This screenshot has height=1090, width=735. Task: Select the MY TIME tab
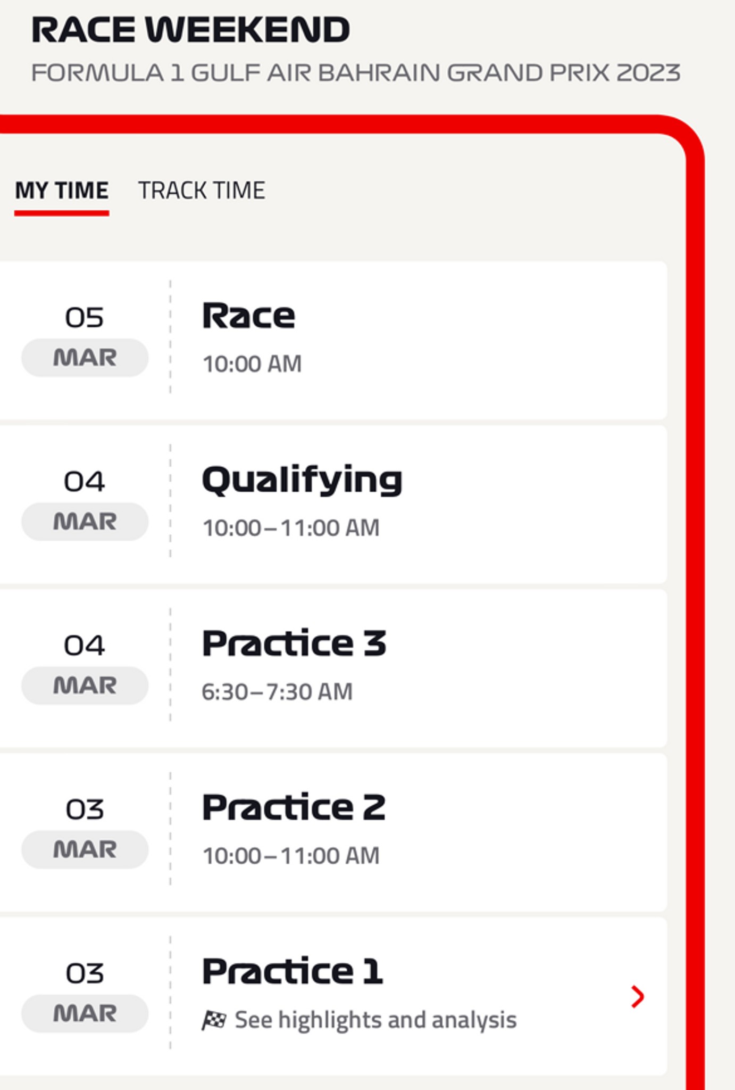[x=62, y=191]
